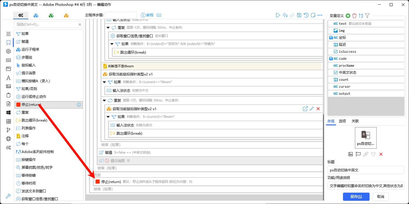Screen dimensions: 409x204
Task: Click the floppy-disk save icon in toolbar
Action: (299, 15)
